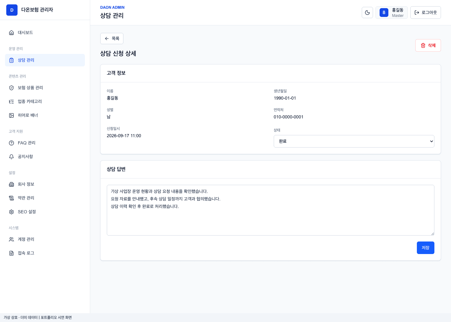Go to 공지사항 in the sidebar
The height and width of the screenshot is (322, 451).
click(x=45, y=157)
